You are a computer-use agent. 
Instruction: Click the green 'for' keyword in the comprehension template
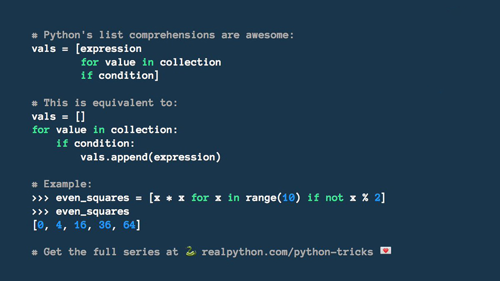[89, 62]
